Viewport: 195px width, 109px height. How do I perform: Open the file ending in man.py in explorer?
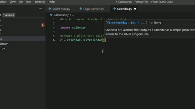tap(4, 44)
